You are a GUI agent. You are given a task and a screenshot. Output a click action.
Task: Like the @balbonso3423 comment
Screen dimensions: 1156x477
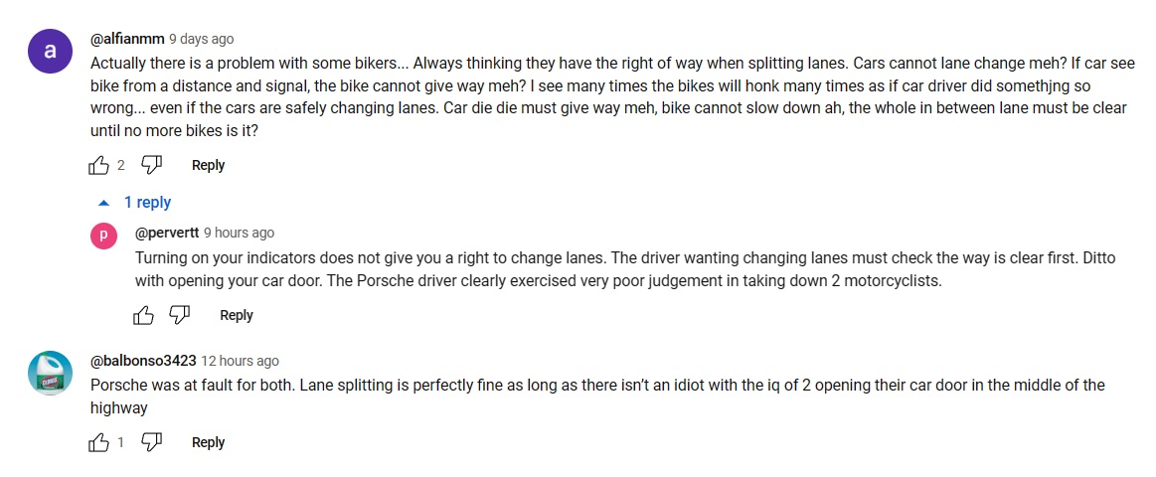coord(99,442)
